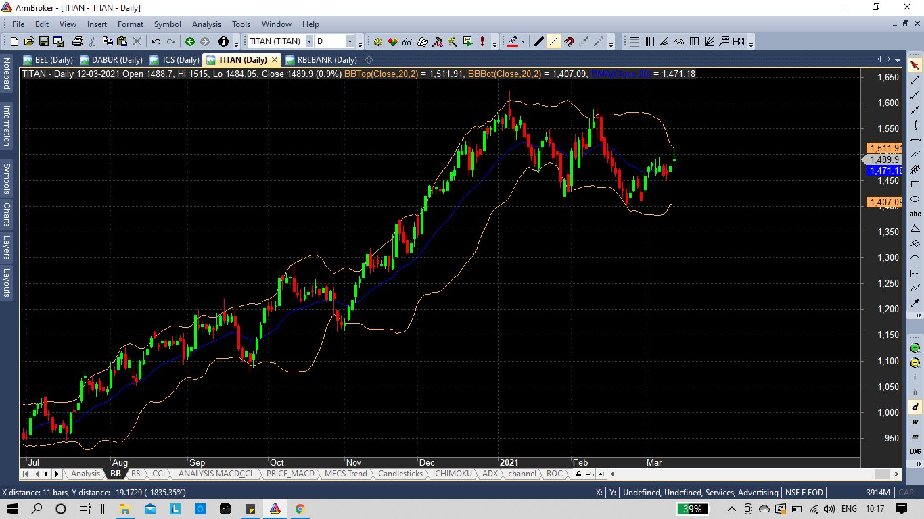The image size is (924, 519).
Task: Switch to the ICHIMOKU sheet tab
Action: (x=453, y=474)
